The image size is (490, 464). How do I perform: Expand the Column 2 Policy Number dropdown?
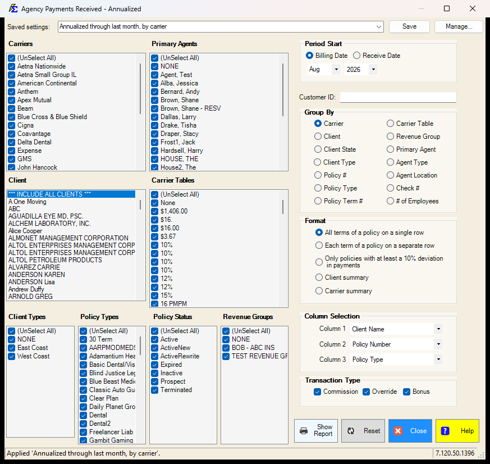click(x=438, y=344)
